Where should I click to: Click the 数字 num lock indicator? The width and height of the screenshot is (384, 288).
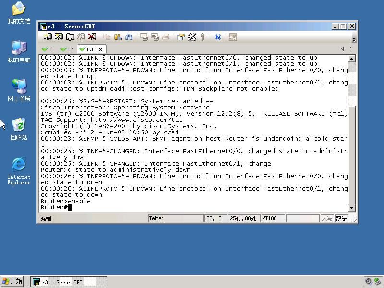point(341,218)
